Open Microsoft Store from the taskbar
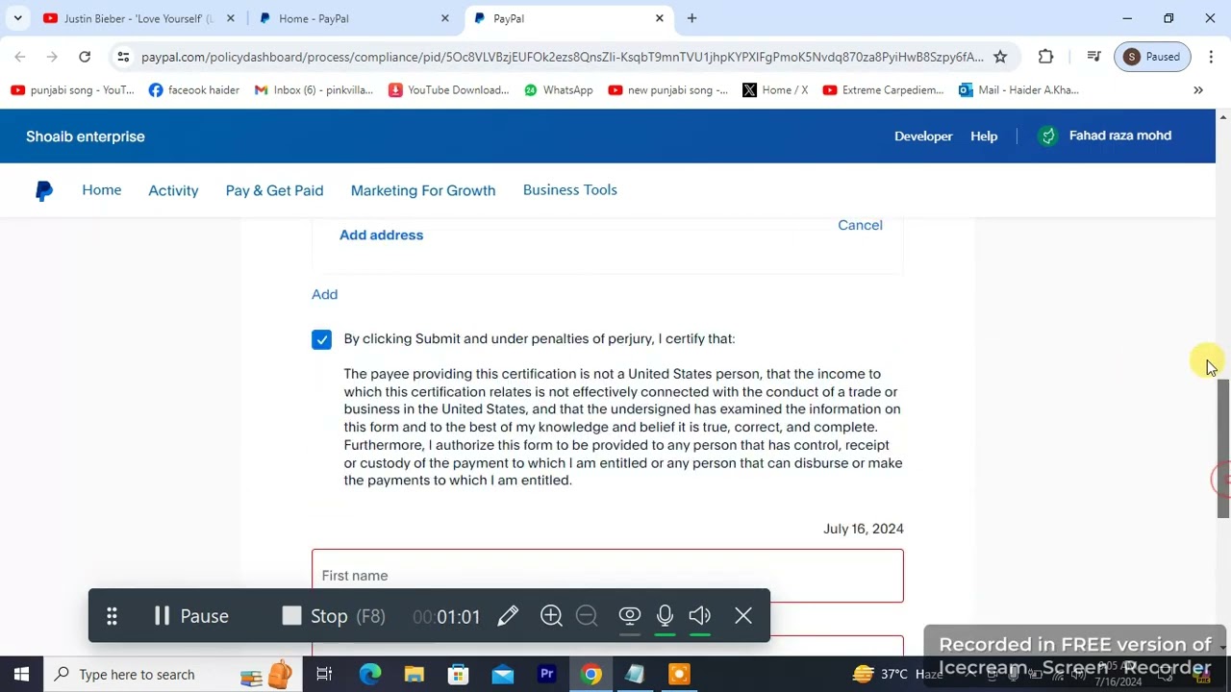The image size is (1231, 692). click(459, 675)
